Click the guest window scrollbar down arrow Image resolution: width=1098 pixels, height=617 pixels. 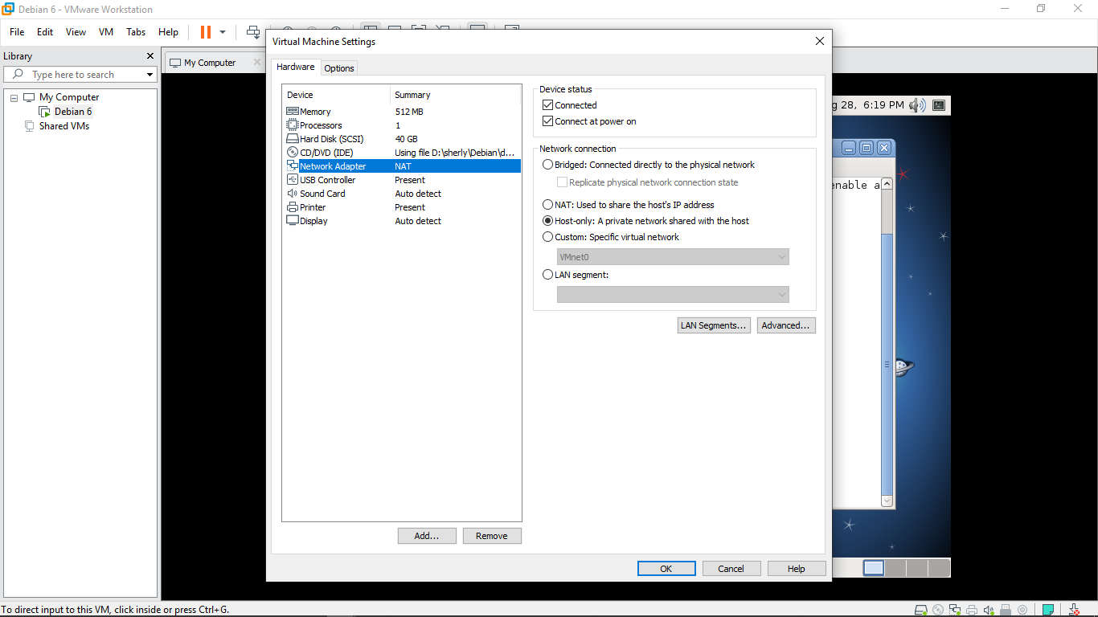(887, 501)
